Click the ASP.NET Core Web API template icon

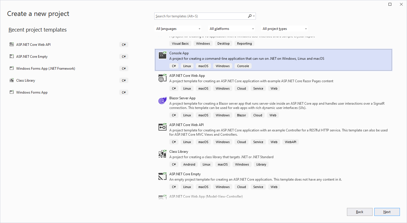tap(163, 127)
